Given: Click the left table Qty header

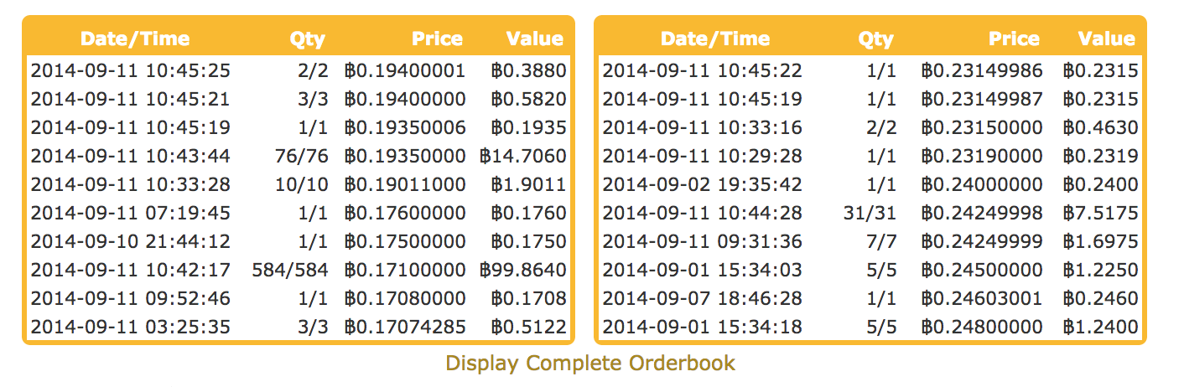Looking at the screenshot, I should (x=307, y=39).
